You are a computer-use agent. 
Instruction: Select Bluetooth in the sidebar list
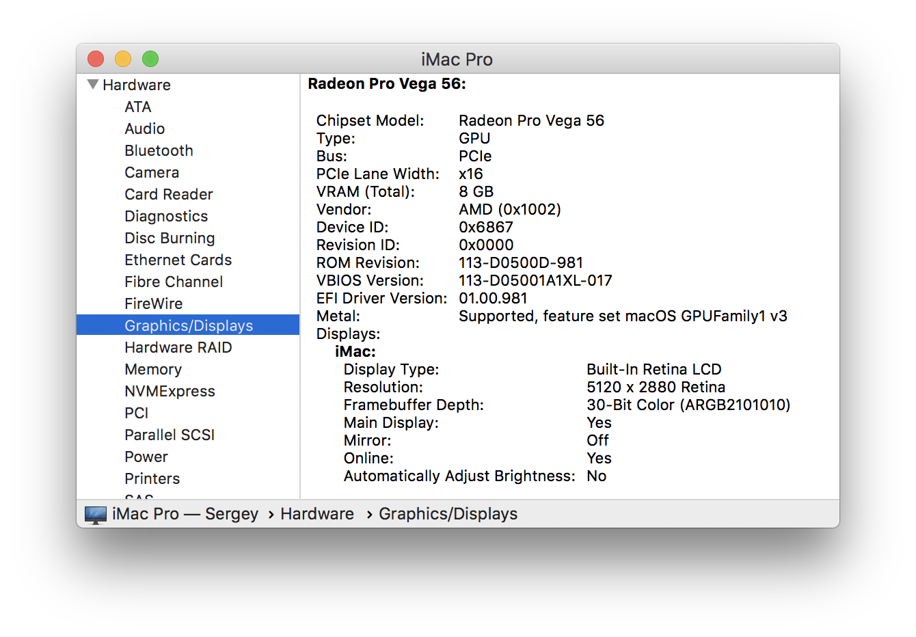159,150
